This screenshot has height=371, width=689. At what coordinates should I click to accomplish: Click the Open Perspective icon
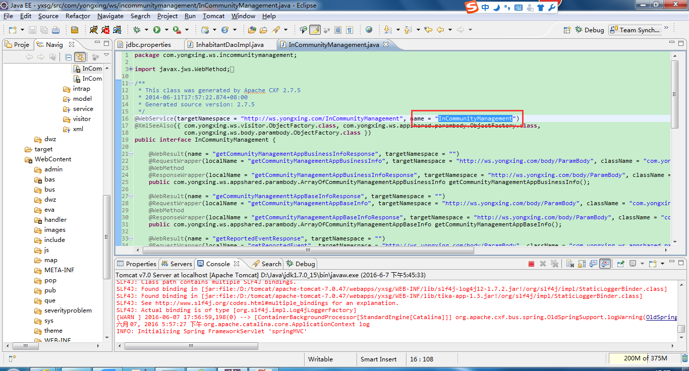(566, 30)
